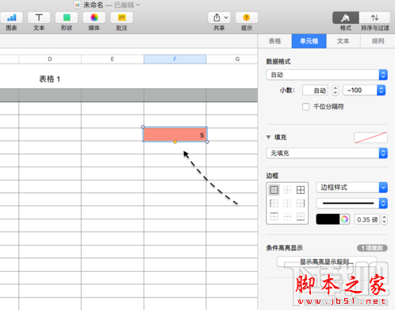The width and height of the screenshot is (395, 310).
Task: Switch to the Text tab
Action: tap(343, 41)
